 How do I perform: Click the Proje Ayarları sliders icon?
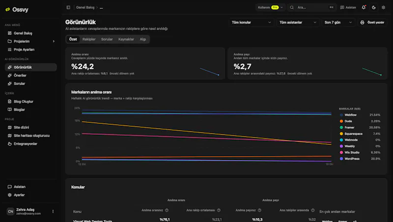click(x=9, y=50)
